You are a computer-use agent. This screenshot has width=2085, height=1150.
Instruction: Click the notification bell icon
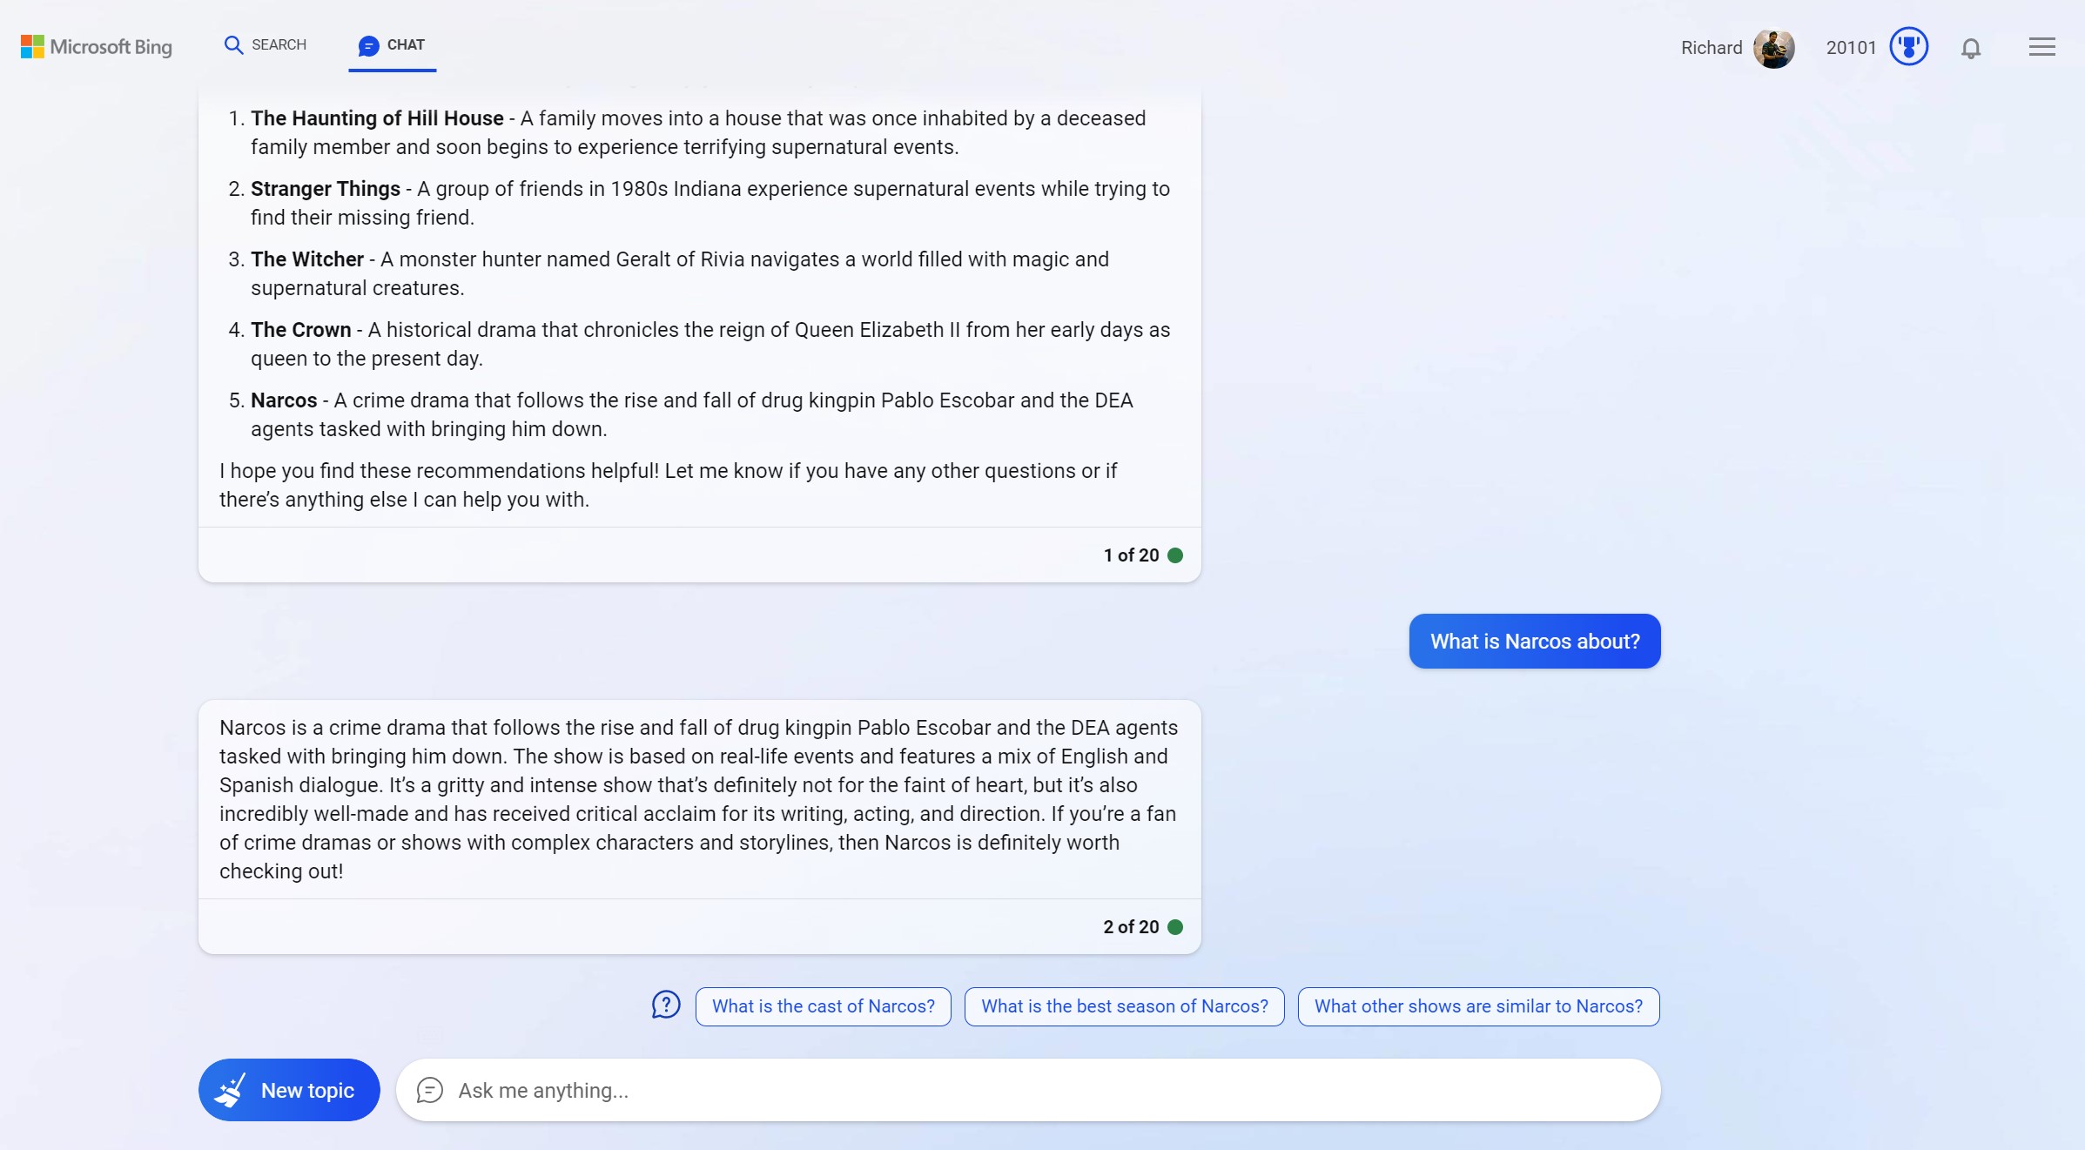click(1972, 48)
